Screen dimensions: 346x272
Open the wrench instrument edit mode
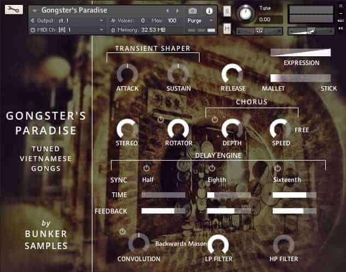coord(14,10)
